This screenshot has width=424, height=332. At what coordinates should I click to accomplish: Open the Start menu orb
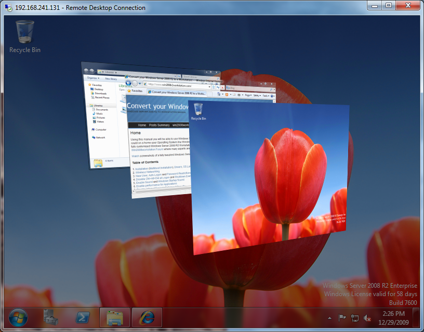pyautogui.click(x=18, y=317)
